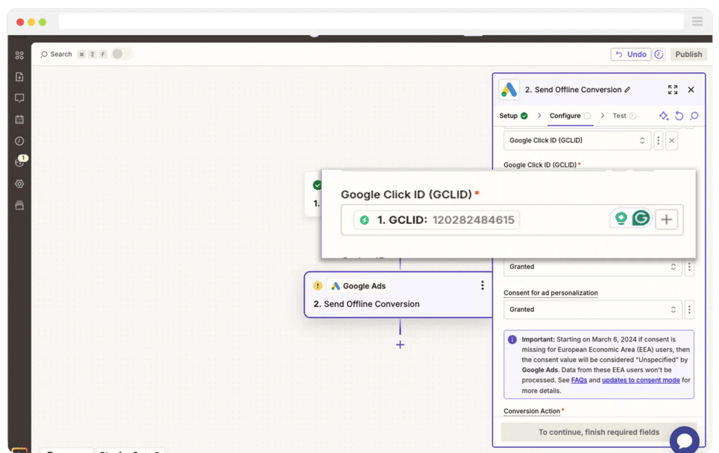Rename step using pencil icon
This screenshot has height=453, width=719.
[628, 90]
